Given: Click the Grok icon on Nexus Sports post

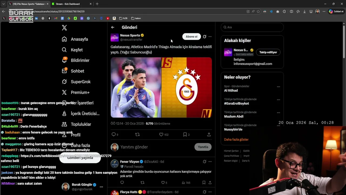Looking at the screenshot, I should 205,37.
